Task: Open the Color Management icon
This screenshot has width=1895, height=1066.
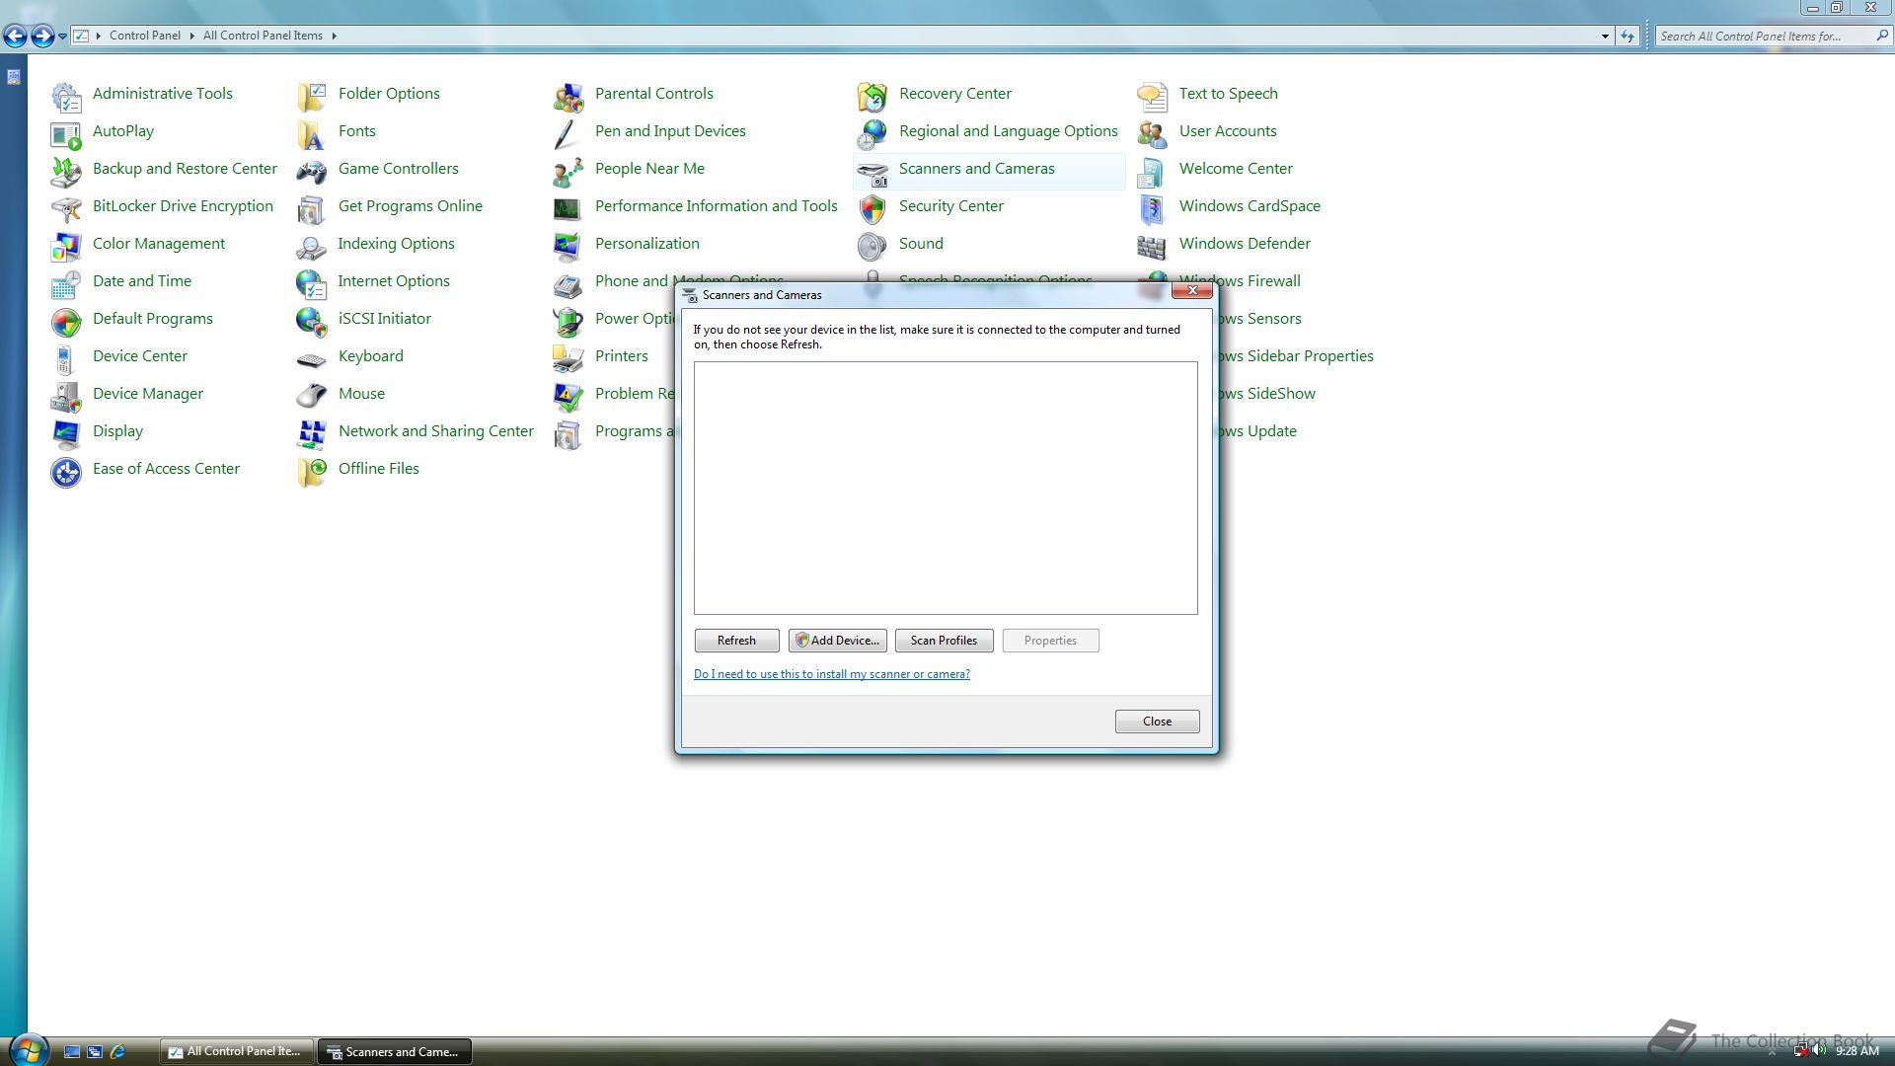Action: point(66,246)
